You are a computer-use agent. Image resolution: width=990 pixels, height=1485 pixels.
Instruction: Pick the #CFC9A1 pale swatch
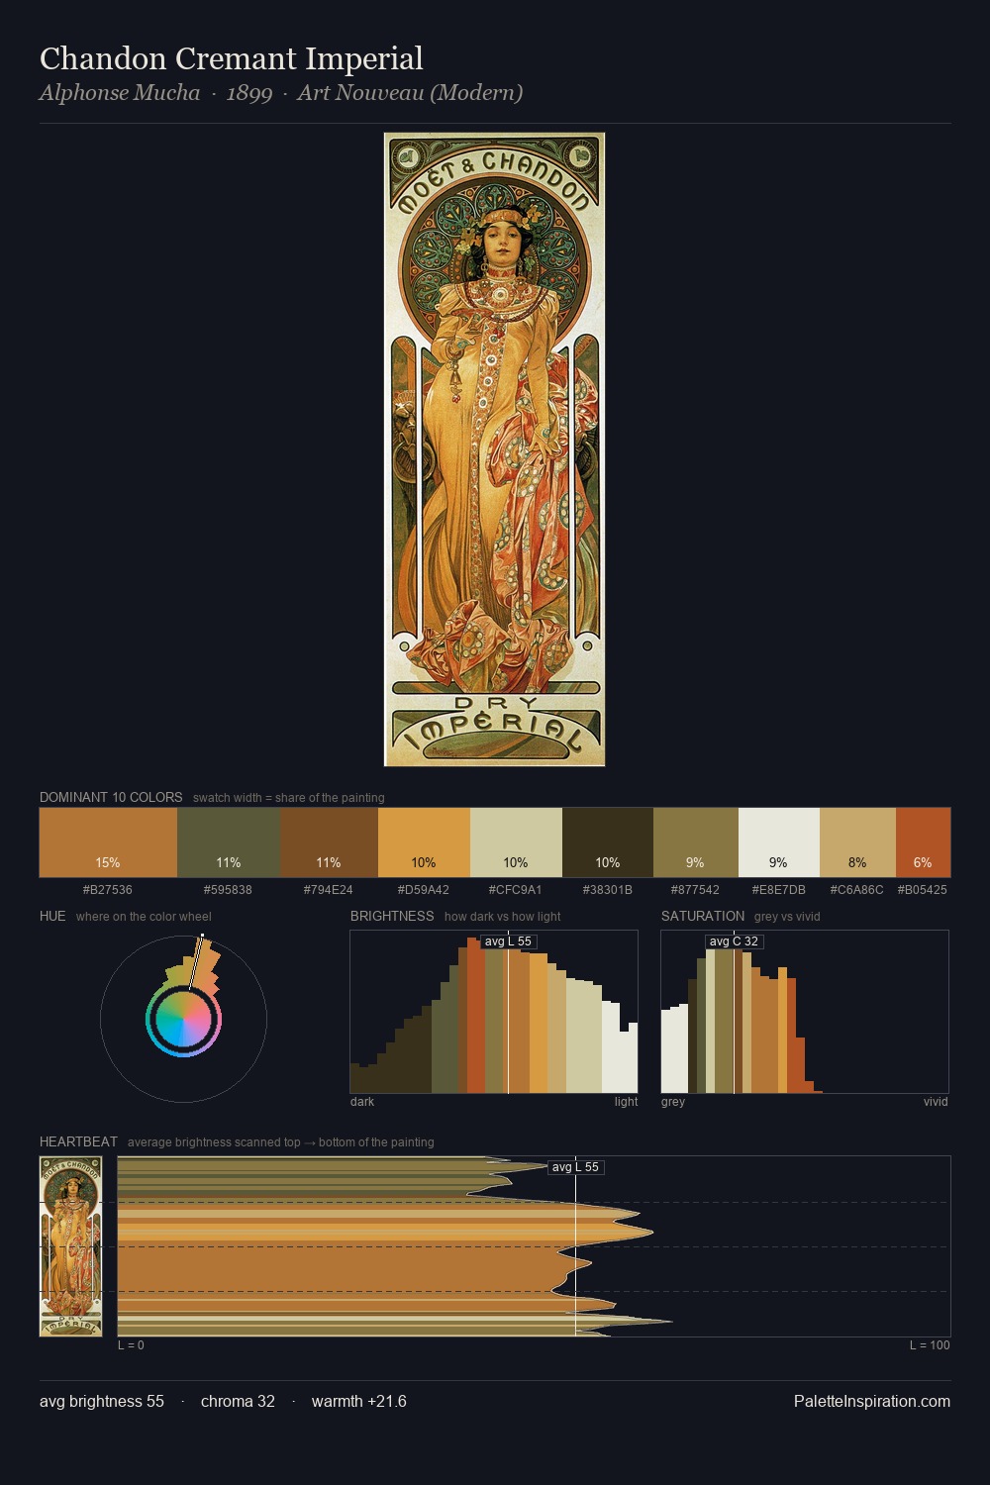516,842
